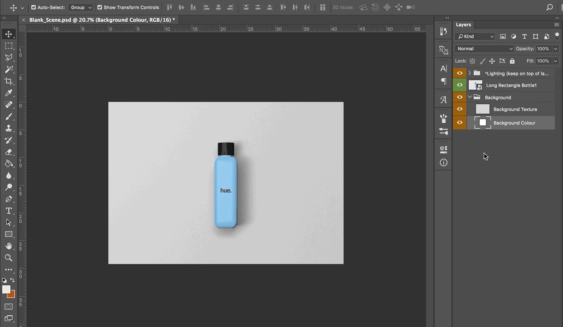Select the Clone Stamp tool
Screen dimensions: 563x327
(9, 129)
